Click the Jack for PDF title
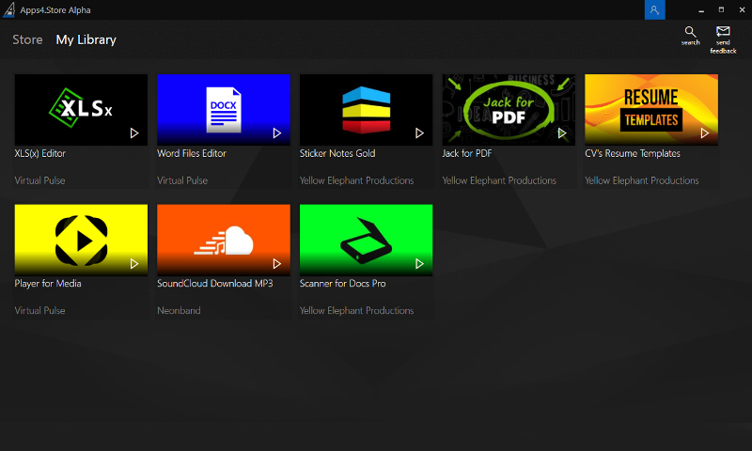The width and height of the screenshot is (752, 451). coord(466,153)
